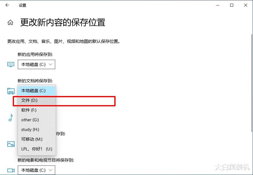Click the new apps monitor icon
Image resolution: width=253 pixels, height=175 pixels.
click(11, 64)
